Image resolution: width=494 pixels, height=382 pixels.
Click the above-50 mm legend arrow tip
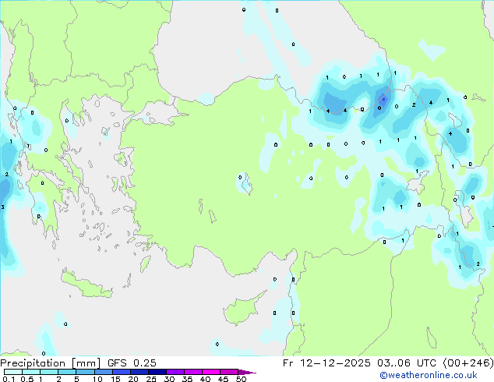247,372
